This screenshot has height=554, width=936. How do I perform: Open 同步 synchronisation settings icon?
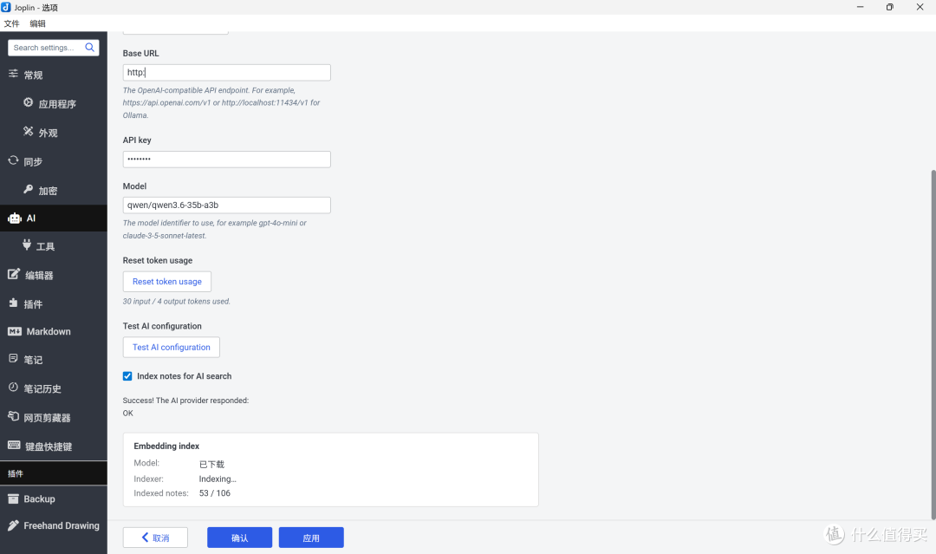coord(13,160)
